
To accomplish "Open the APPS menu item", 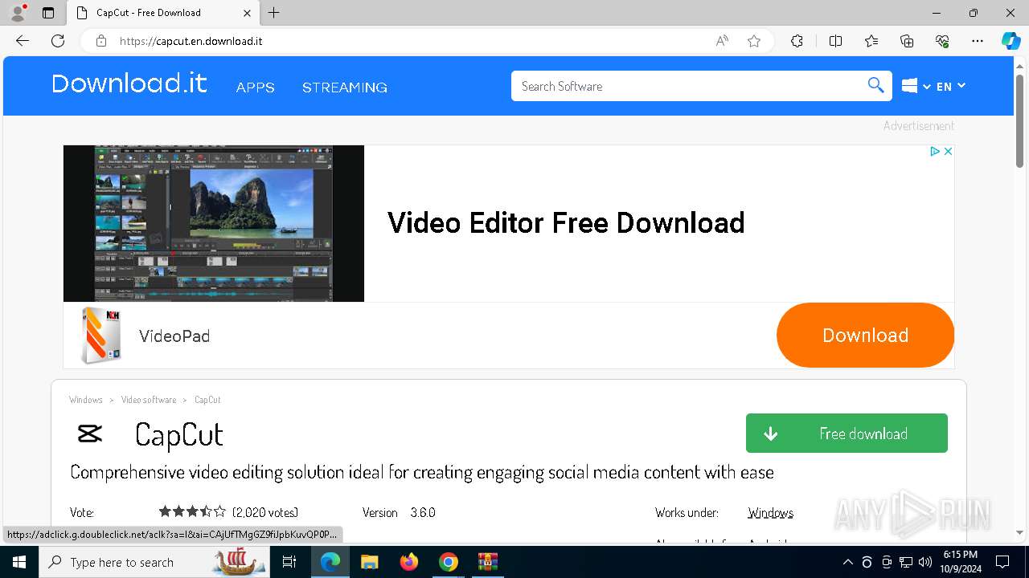I will coord(255,88).
